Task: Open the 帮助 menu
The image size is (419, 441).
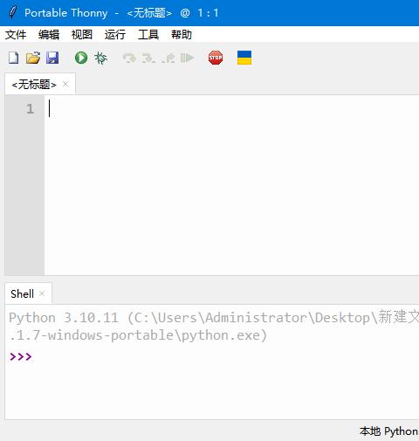Action: 182,35
